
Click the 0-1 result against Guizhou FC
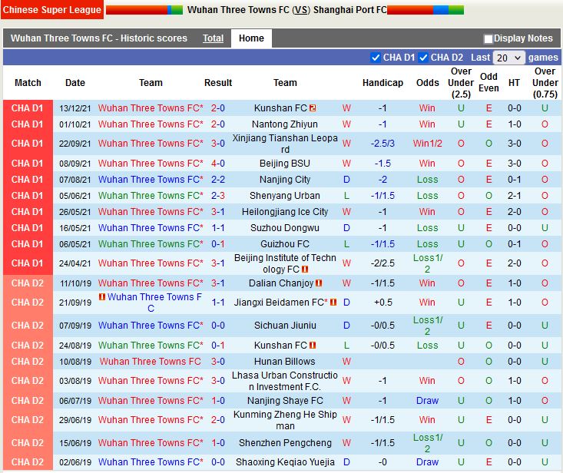218,244
